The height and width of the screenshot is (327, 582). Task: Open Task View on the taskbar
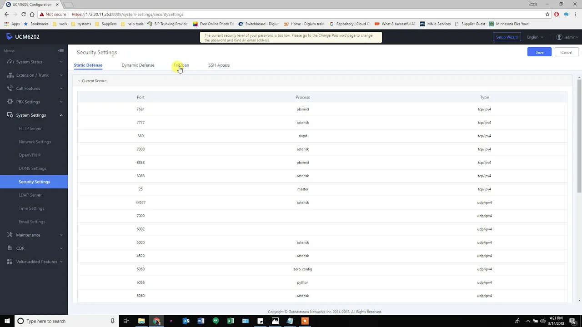pyautogui.click(x=126, y=321)
